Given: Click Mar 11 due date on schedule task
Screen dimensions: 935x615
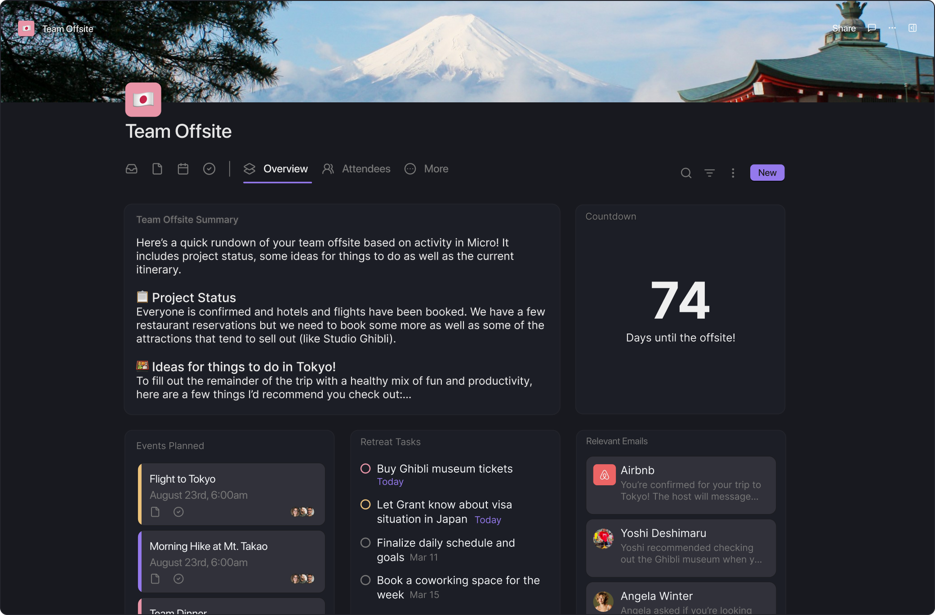Looking at the screenshot, I should click(x=423, y=558).
